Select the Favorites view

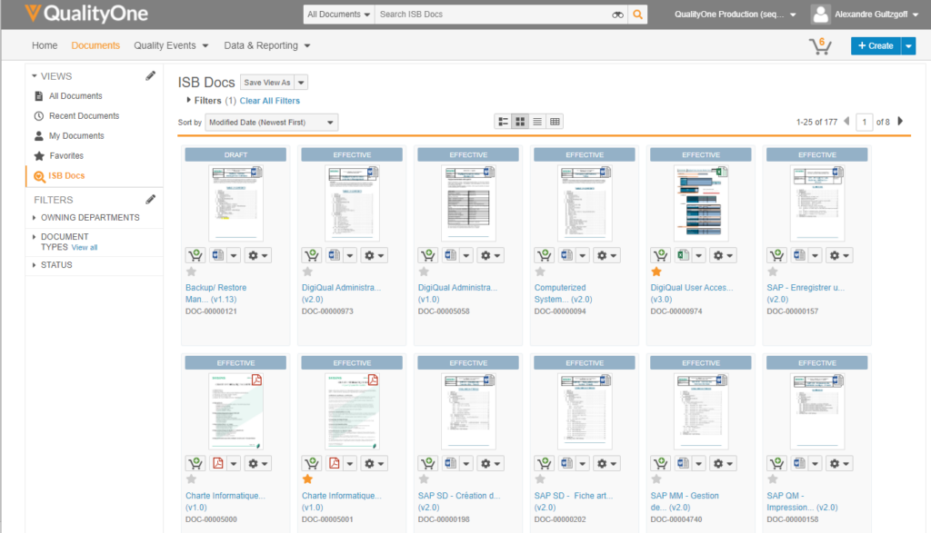pos(65,156)
